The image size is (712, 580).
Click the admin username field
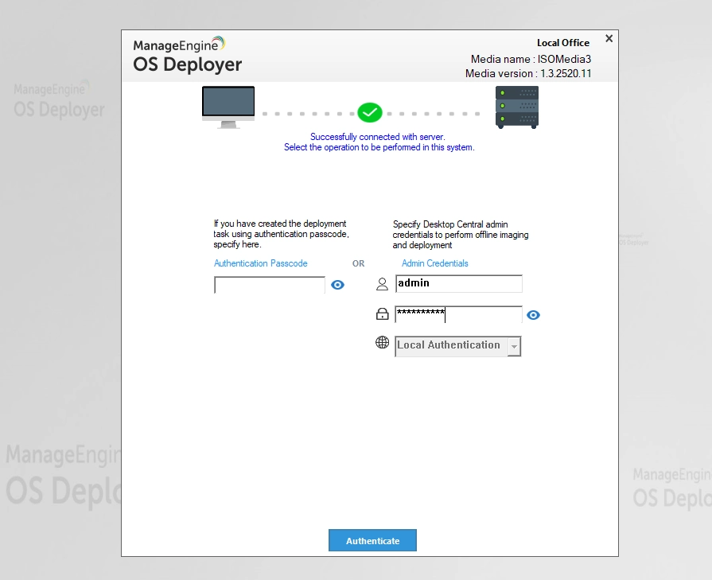[458, 283]
